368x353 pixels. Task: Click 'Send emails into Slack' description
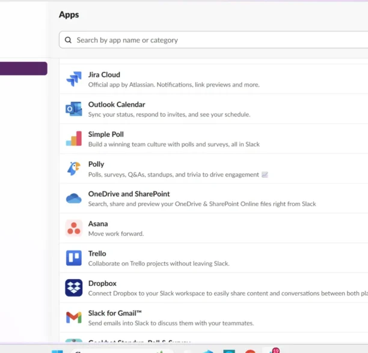(x=171, y=323)
